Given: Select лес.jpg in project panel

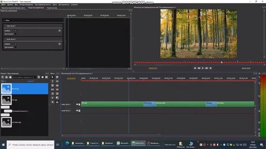Looking at the screenshot, I should point(25,100).
